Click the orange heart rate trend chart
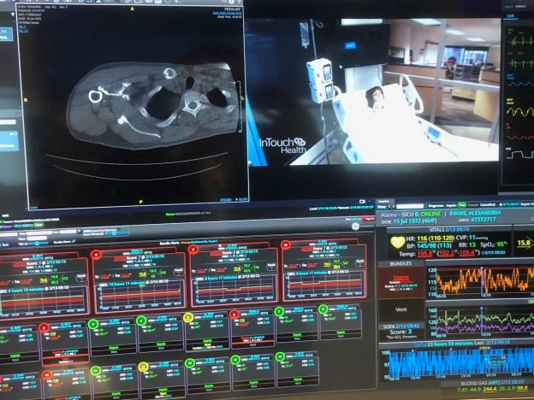This screenshot has height=400, width=534. [x=484, y=281]
